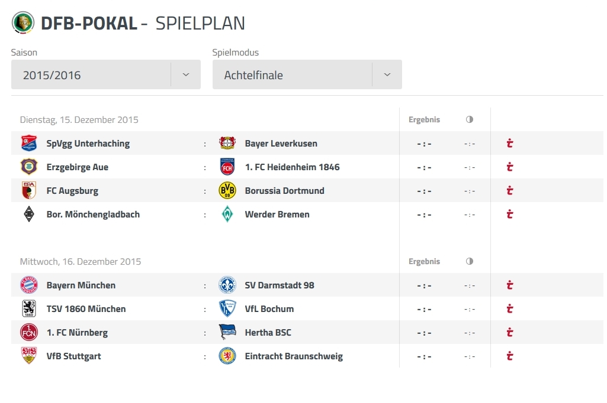
Task: Expand the Spielmodus Achtelfinale dropdown
Action: pos(307,74)
